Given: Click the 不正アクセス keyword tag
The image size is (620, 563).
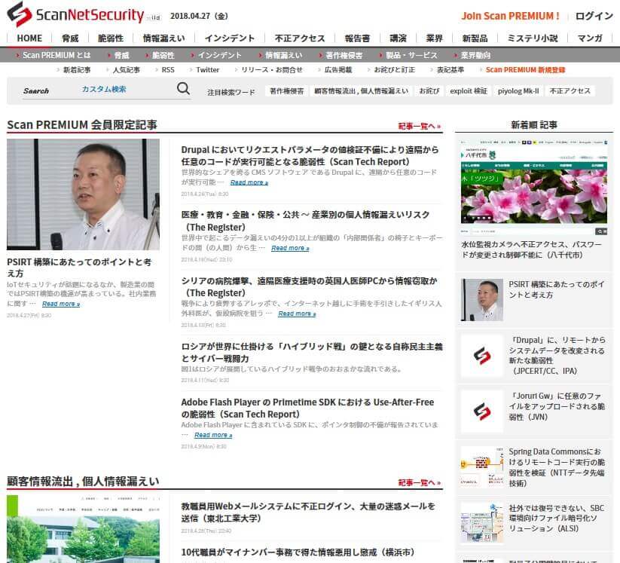Looking at the screenshot, I should click(570, 91).
